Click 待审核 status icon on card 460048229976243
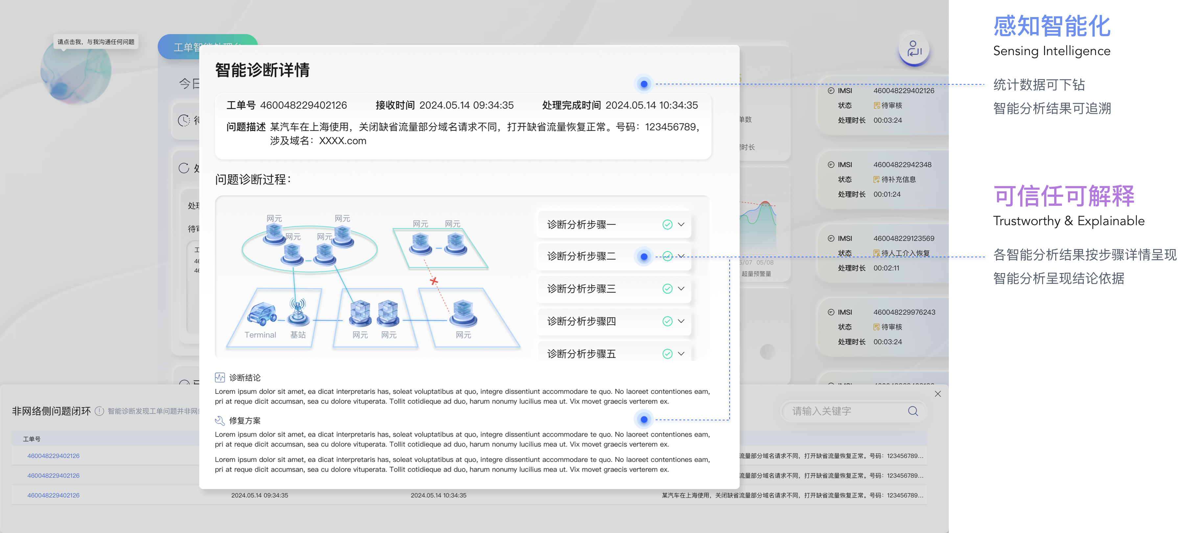 pyautogui.click(x=876, y=327)
